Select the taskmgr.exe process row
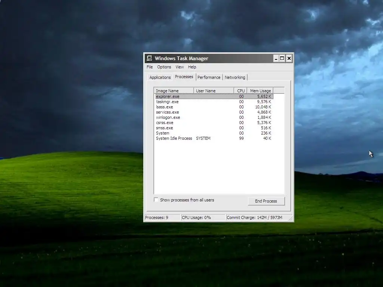383x287 pixels. click(214, 102)
